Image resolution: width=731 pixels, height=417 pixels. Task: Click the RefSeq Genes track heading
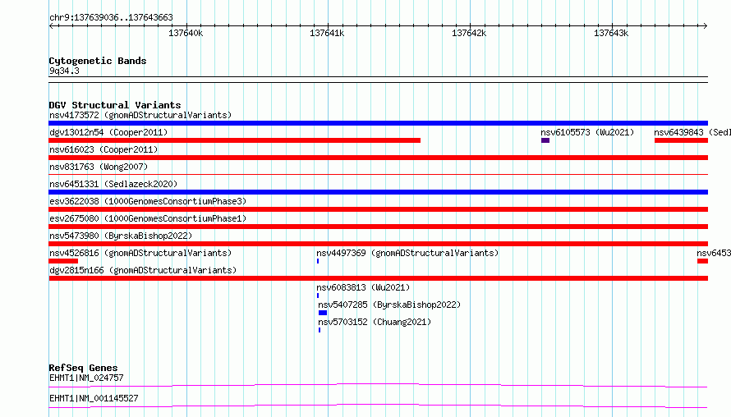(83, 368)
